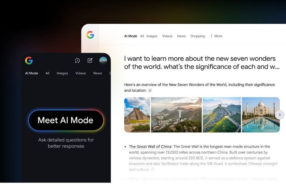Screen dimensions: 286x184
Task: Open the Christ the Redeemer thumbnail
Action: [176, 115]
